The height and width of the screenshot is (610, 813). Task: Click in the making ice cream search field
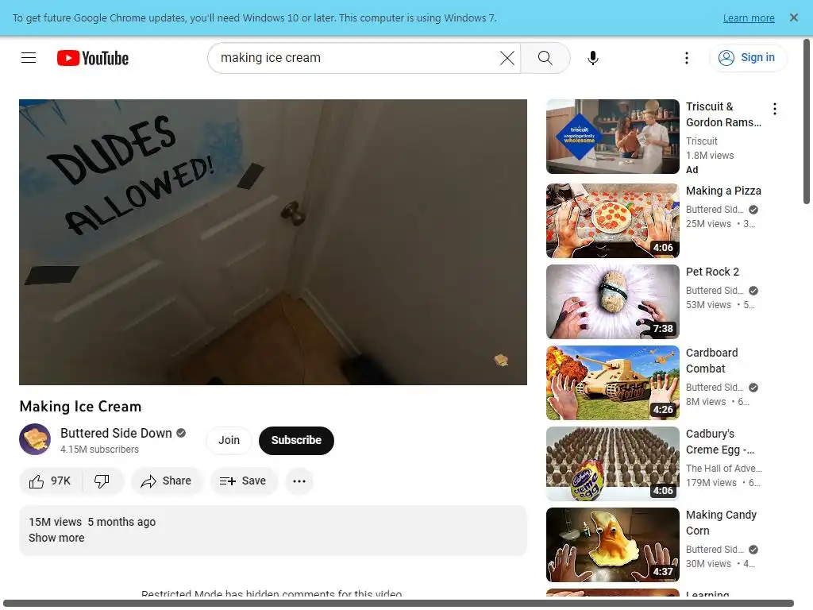(358, 58)
